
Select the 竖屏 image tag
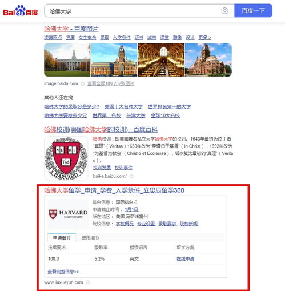pos(70,38)
